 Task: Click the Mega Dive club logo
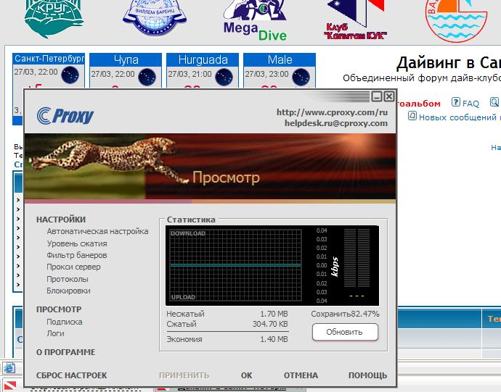(x=254, y=20)
